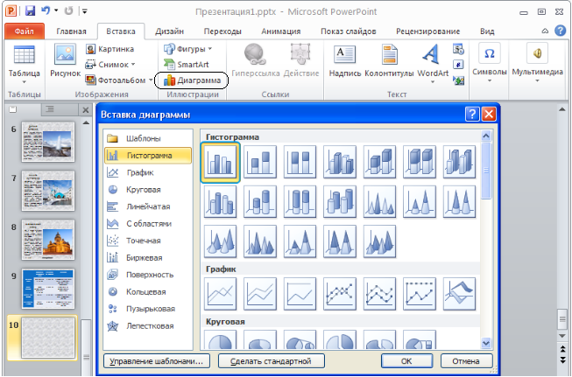Image resolution: width=572 pixels, height=377 pixels.
Task: Choose the clustered cylinder chart
Action: pyautogui.click(x=220, y=202)
